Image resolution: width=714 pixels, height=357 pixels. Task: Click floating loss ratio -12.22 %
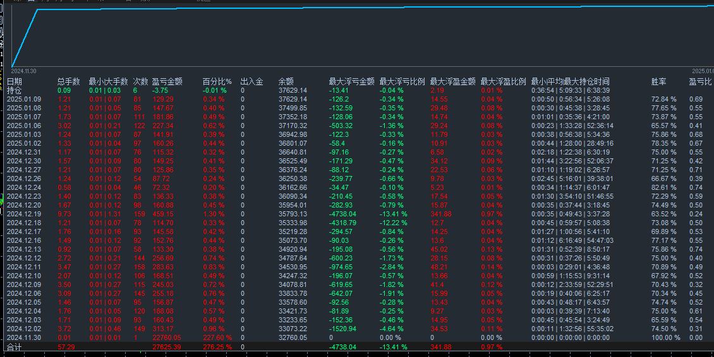click(x=394, y=223)
